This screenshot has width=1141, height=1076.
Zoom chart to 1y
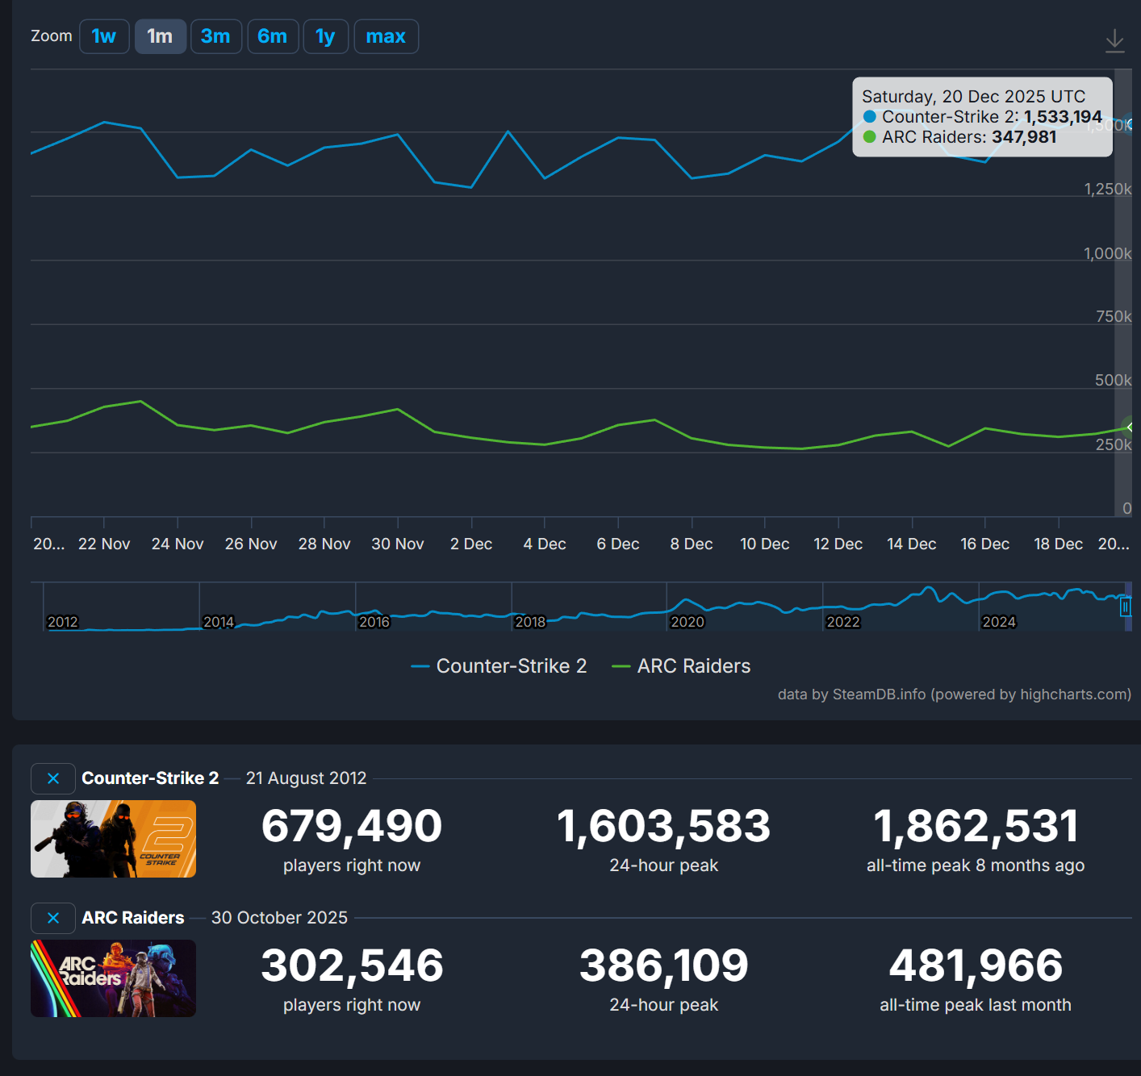pyautogui.click(x=325, y=36)
